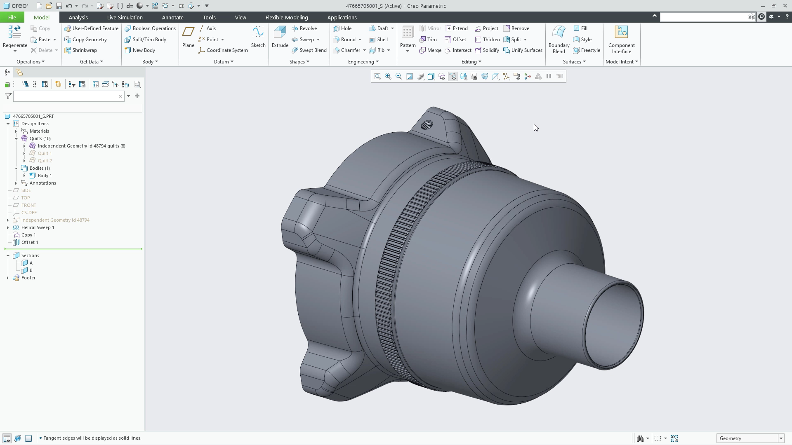792x445 pixels.
Task: Open the appearance color swatch in quick access toolbar
Action: click(x=140, y=6)
